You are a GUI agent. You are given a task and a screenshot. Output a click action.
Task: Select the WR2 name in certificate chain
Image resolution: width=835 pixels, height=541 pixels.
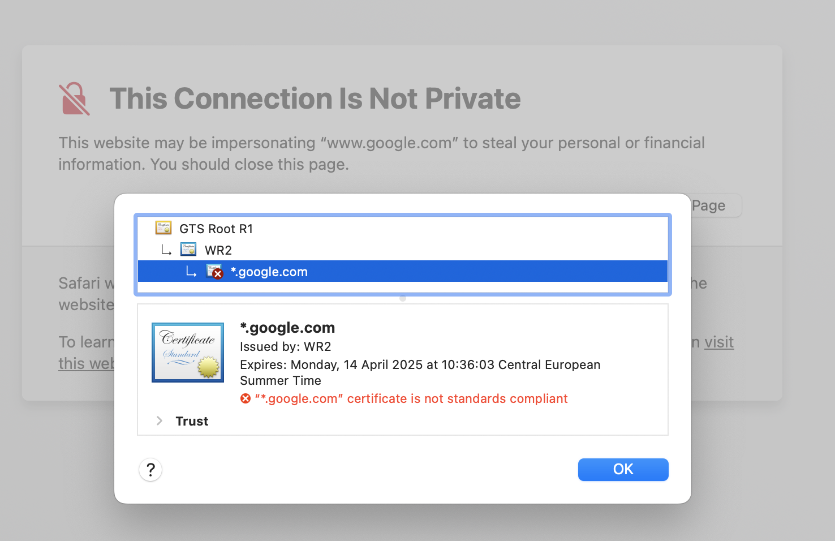218,250
